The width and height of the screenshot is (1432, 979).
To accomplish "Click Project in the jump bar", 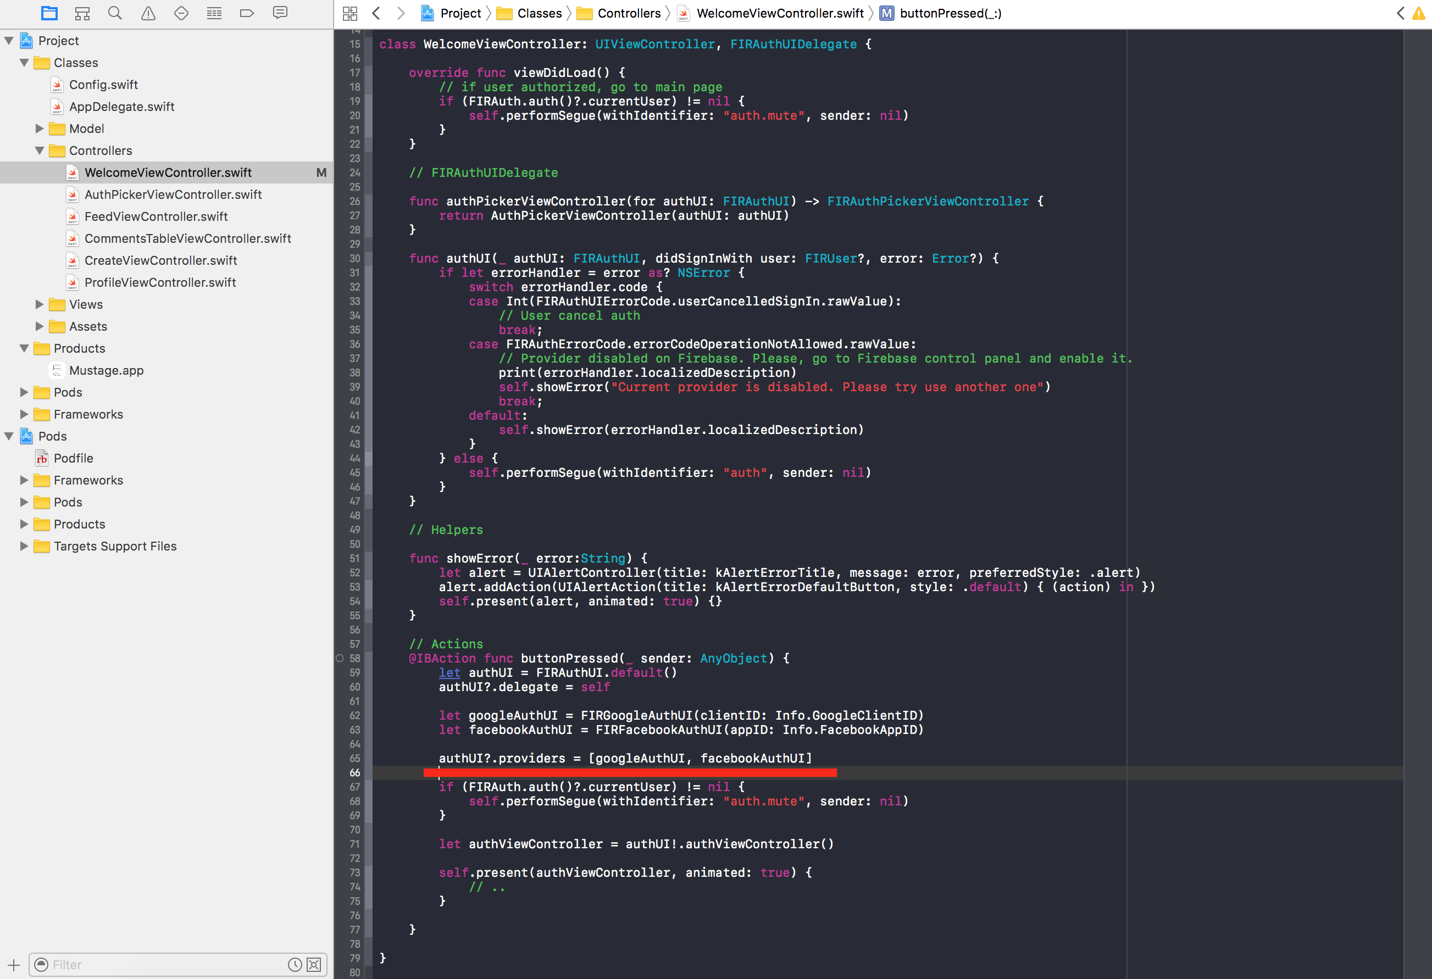I will coord(460,13).
